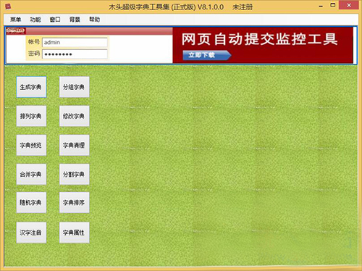Viewport: 362px width, 271px height.
Task: Open the 帮助 menu
Action: click(x=95, y=20)
